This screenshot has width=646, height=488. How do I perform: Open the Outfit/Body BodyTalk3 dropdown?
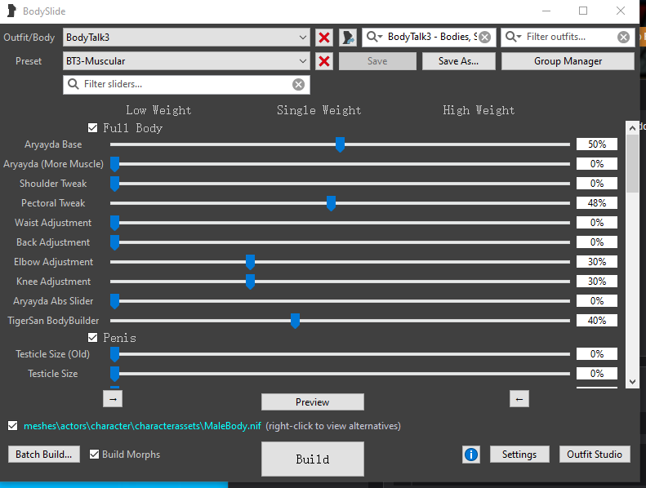[x=186, y=38]
